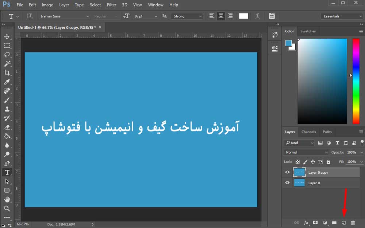This screenshot has height=228, width=365.
Task: Open the Add layer style fx menu
Action: click(x=306, y=223)
